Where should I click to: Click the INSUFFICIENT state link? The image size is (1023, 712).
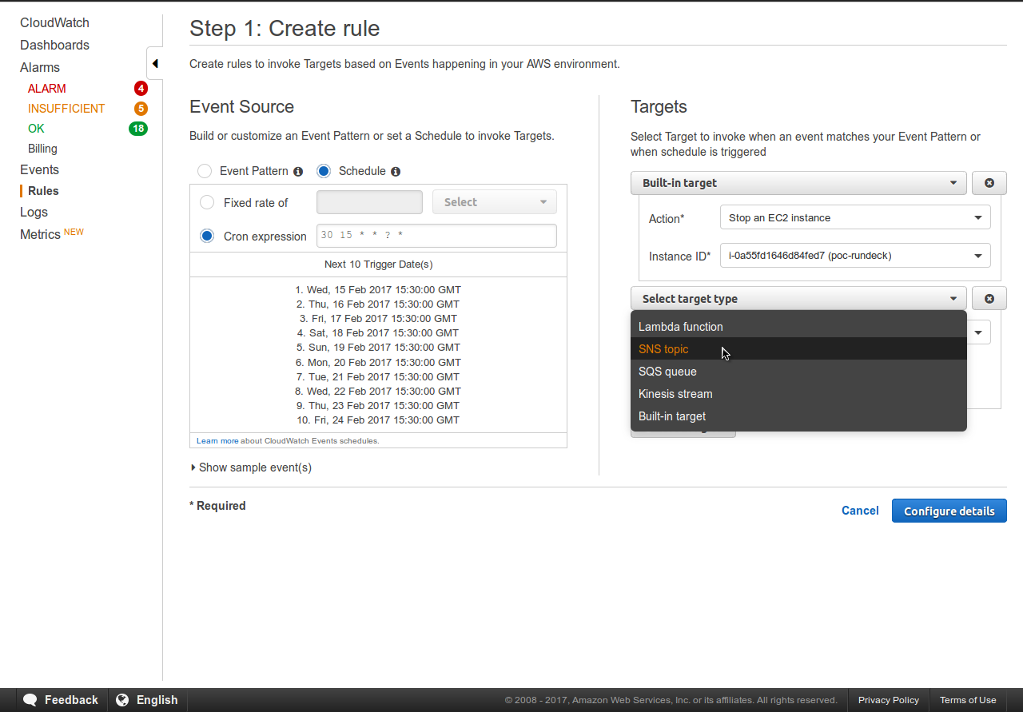(66, 109)
